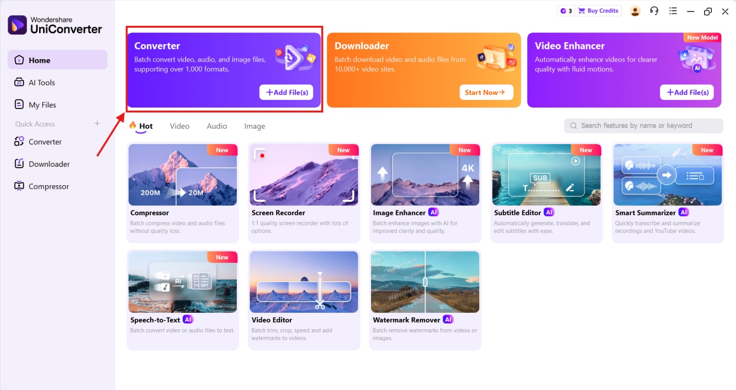Open the Watermark Remover thumbnail
The image size is (736, 390).
425,282
